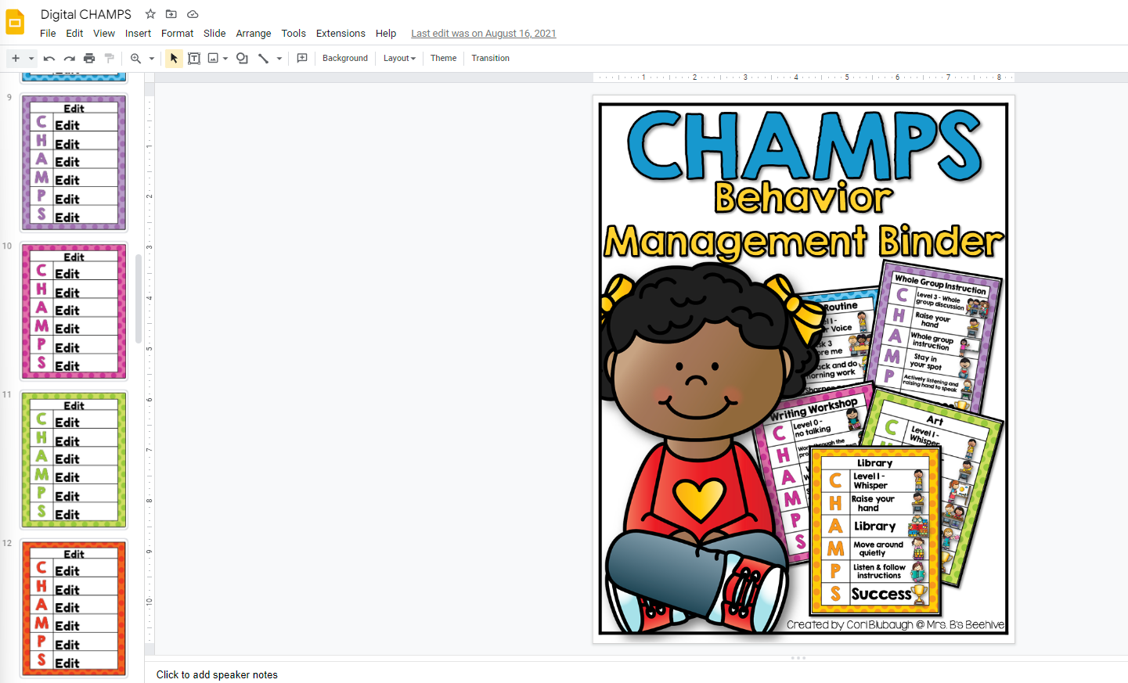Image resolution: width=1128 pixels, height=683 pixels.
Task: Click the Background button
Action: click(x=345, y=58)
